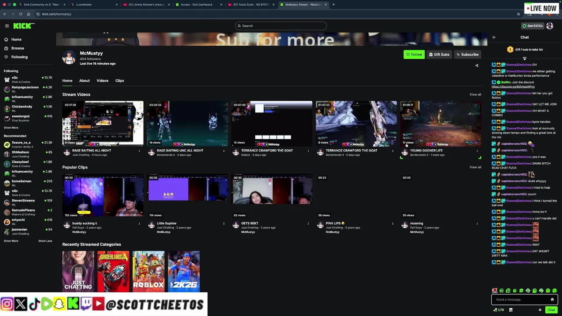The height and width of the screenshot is (316, 562).
Task: Switch to Access - Kick Dashboard tab
Action: click(x=196, y=4)
